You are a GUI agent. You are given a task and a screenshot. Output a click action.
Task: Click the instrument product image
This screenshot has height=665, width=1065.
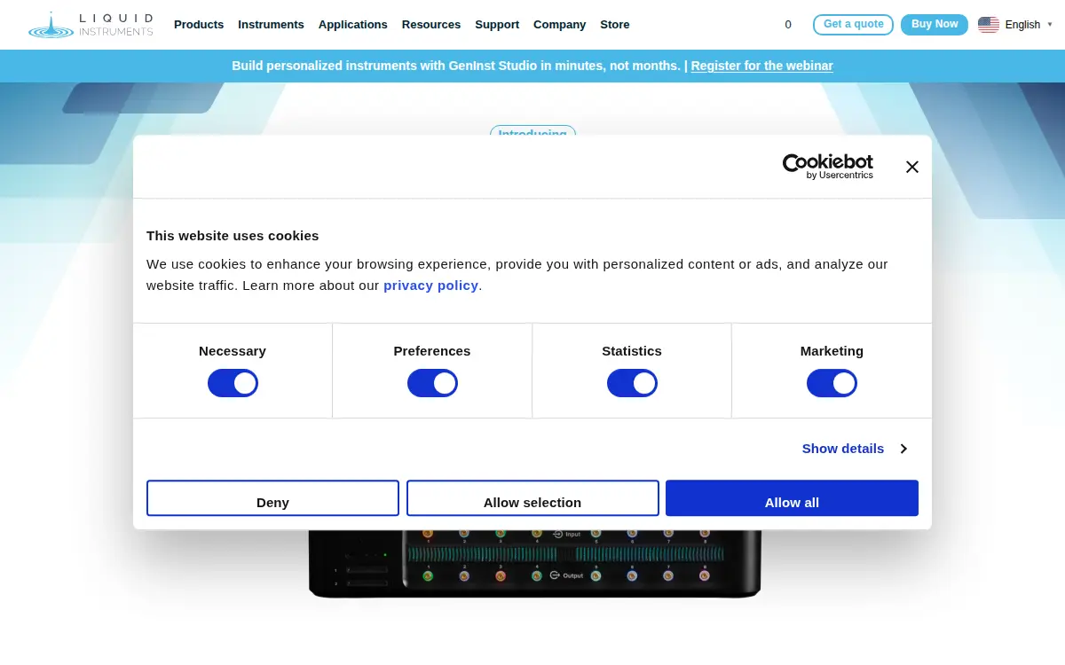tap(535, 564)
